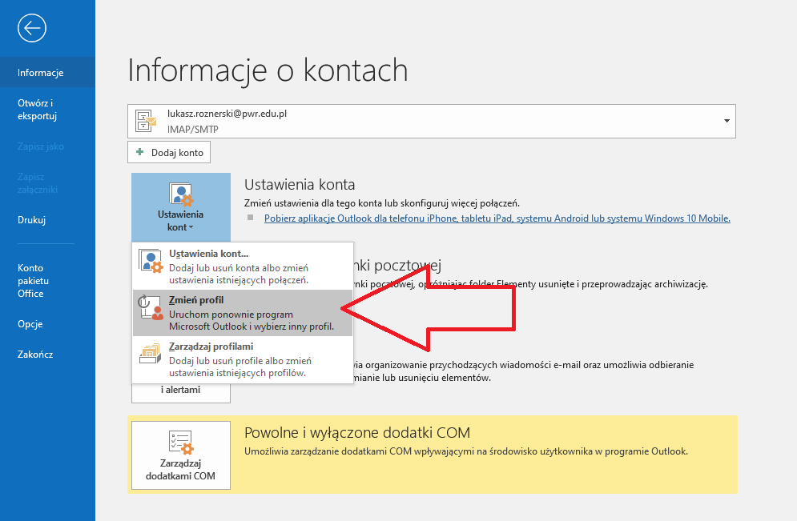This screenshot has width=797, height=521.
Task: Click the Ustawienia kont person-gear icon
Action: point(181,194)
